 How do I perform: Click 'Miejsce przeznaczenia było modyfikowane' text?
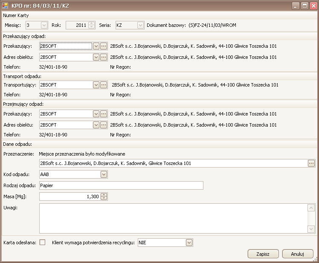pos(82,154)
